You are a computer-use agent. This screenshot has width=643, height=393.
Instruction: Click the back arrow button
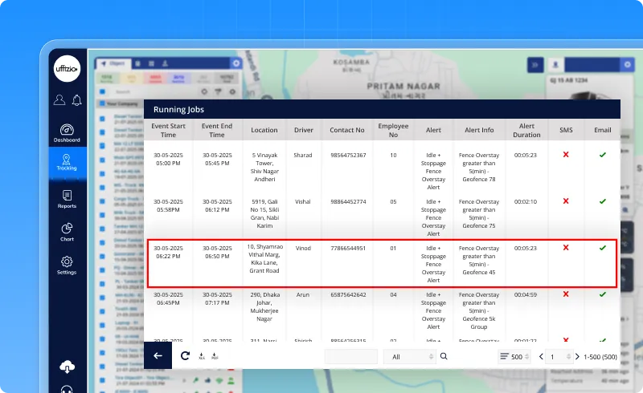click(158, 355)
